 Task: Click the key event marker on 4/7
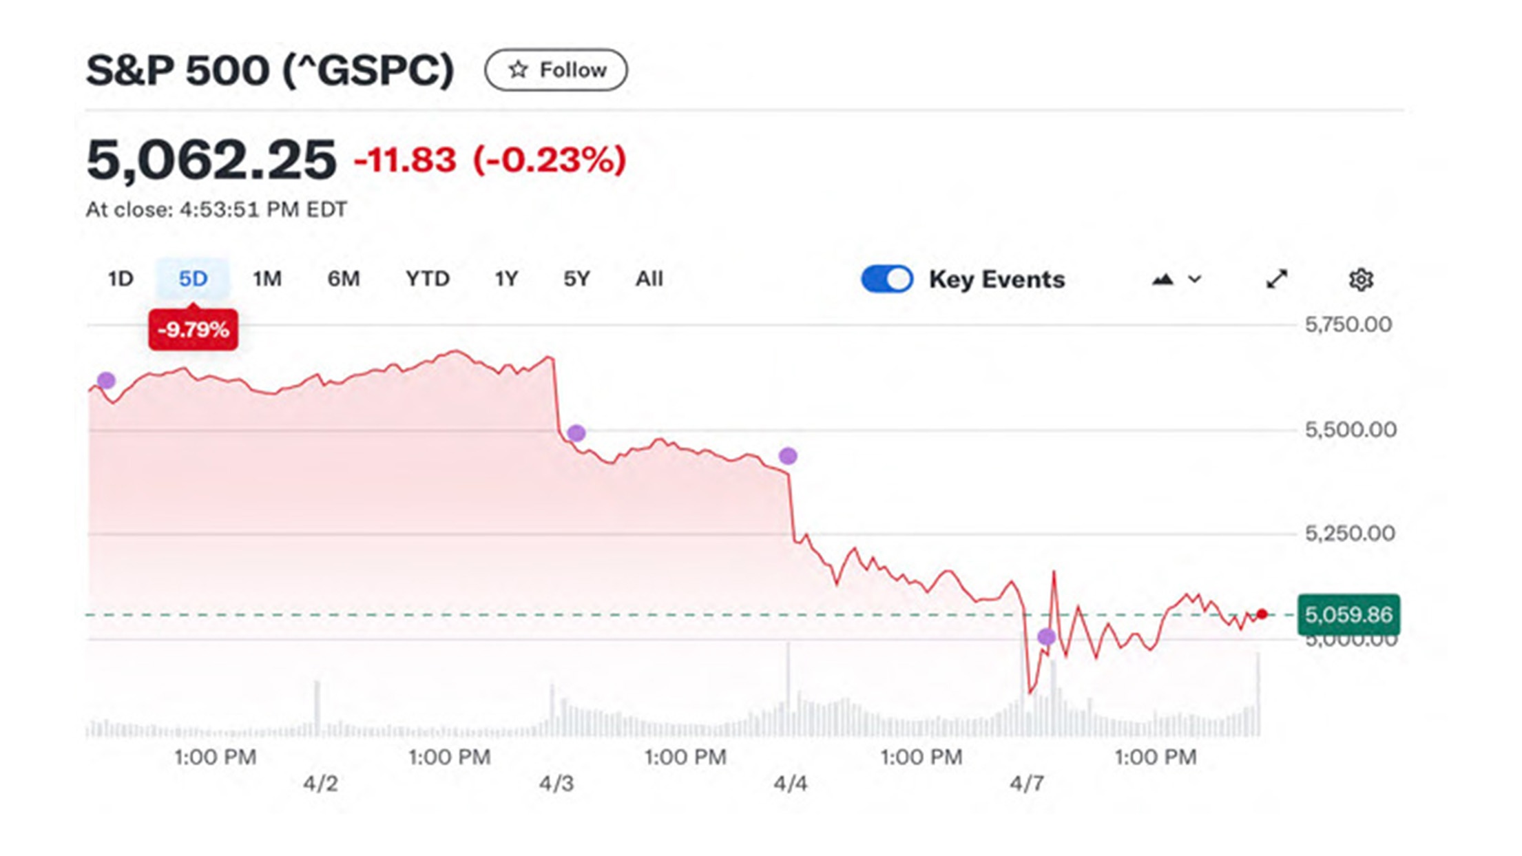point(1046,637)
